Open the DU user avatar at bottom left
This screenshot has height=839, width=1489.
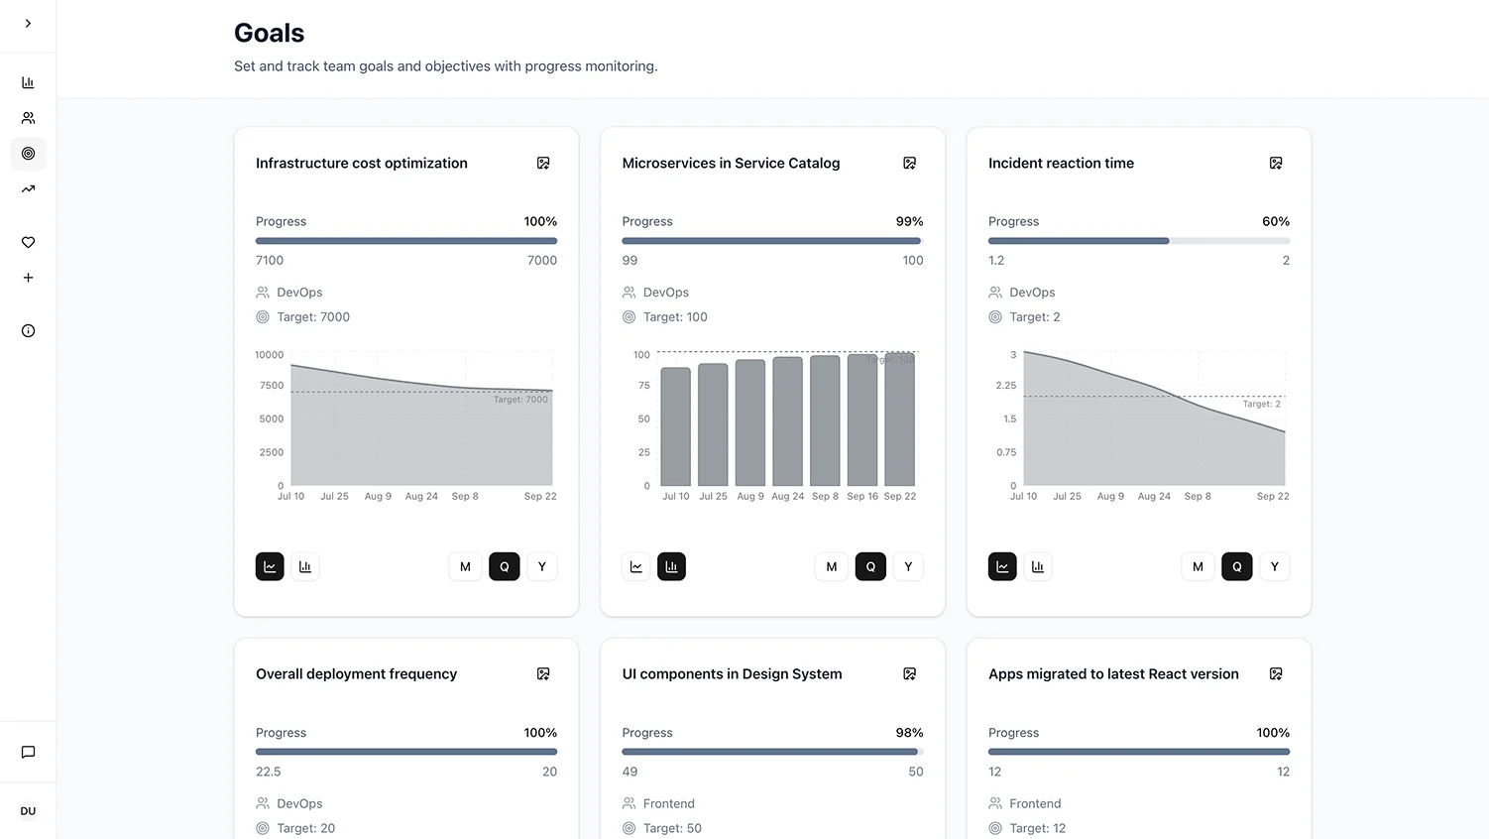28,810
